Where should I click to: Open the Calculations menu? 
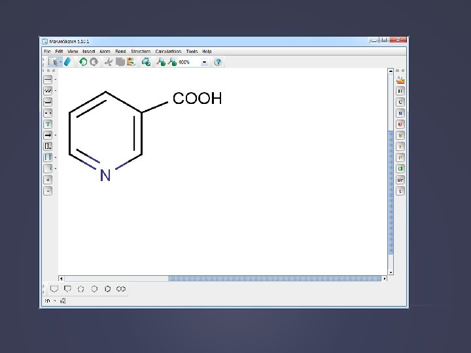[168, 52]
